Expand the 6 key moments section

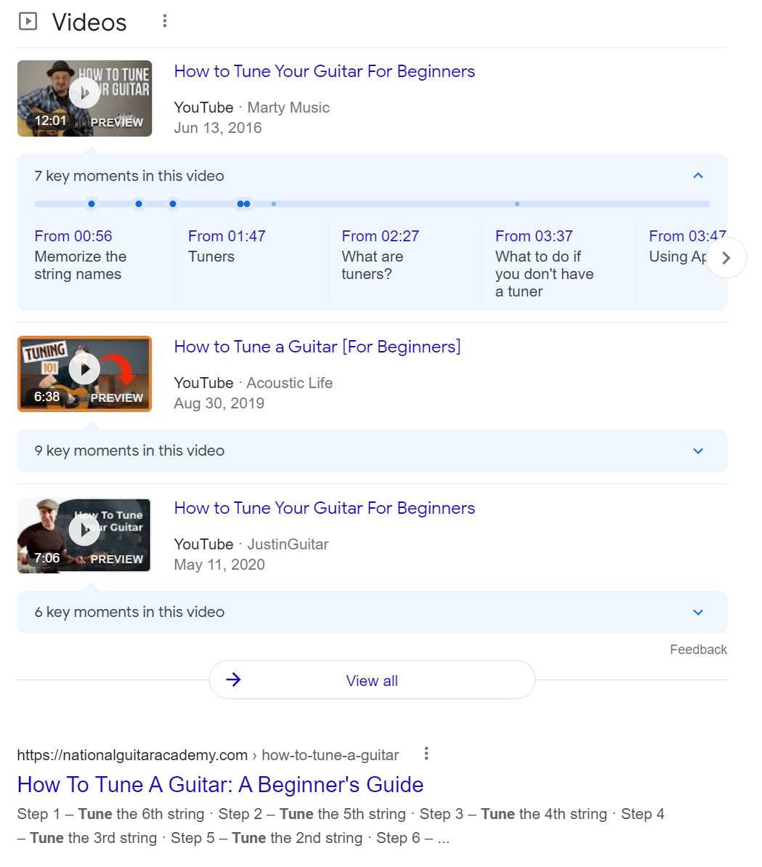697,612
